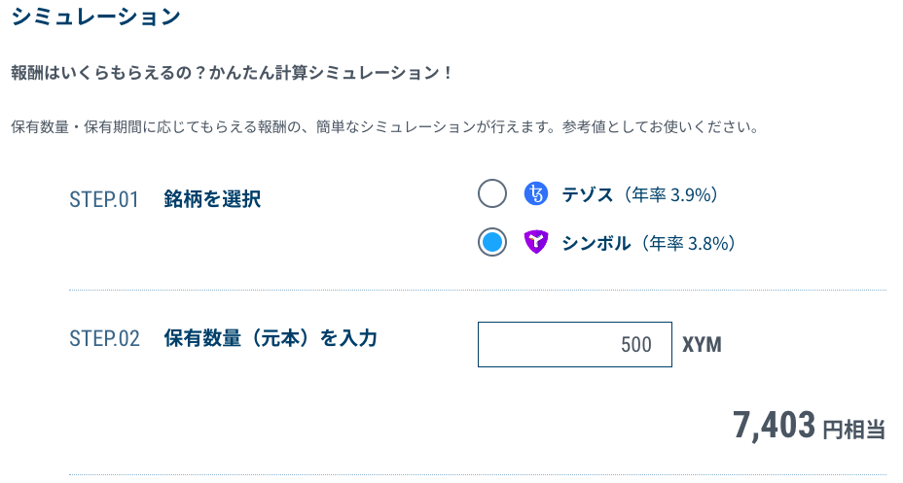Click the XYM unit label
The height and width of the screenshot is (483, 903).
pyautogui.click(x=702, y=345)
